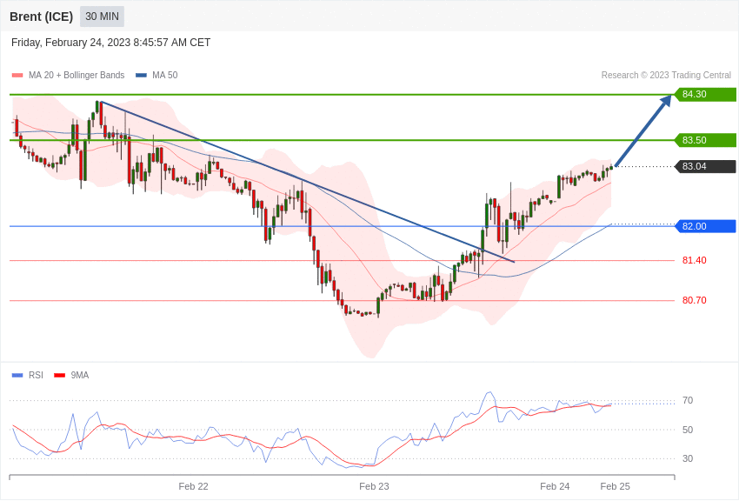
Task: Click the RSI 70 level label
Action: point(688,401)
